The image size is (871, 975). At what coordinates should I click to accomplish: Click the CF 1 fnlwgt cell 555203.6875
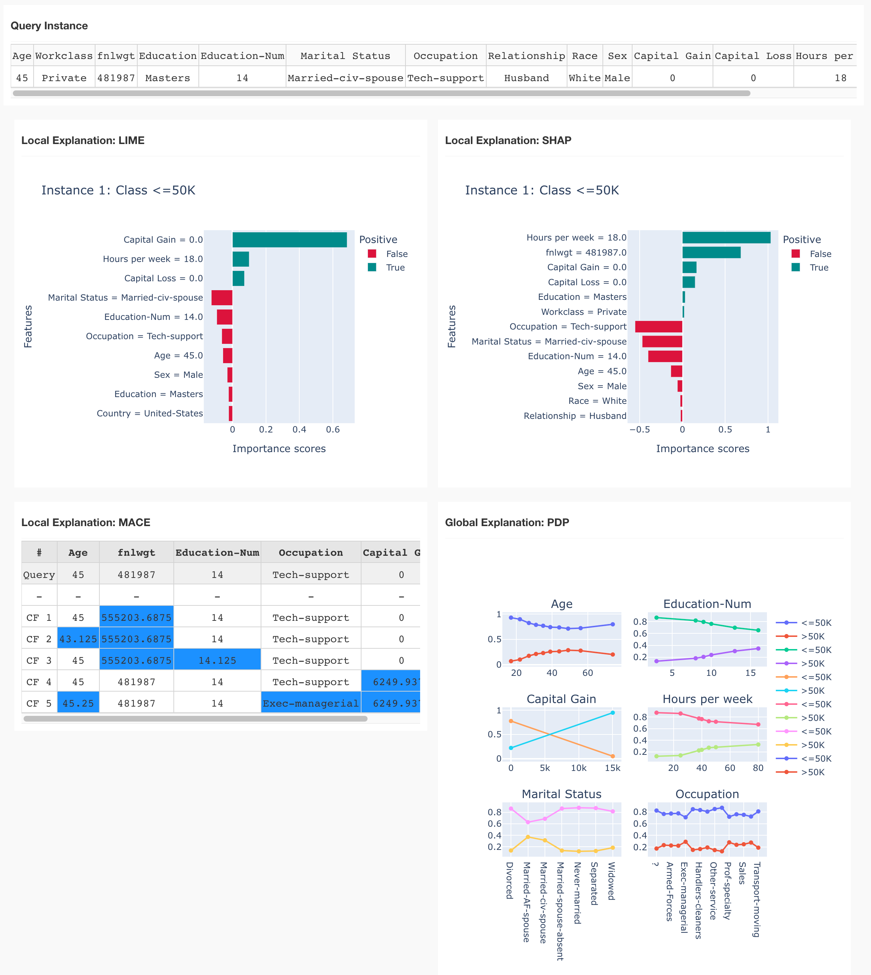click(136, 617)
